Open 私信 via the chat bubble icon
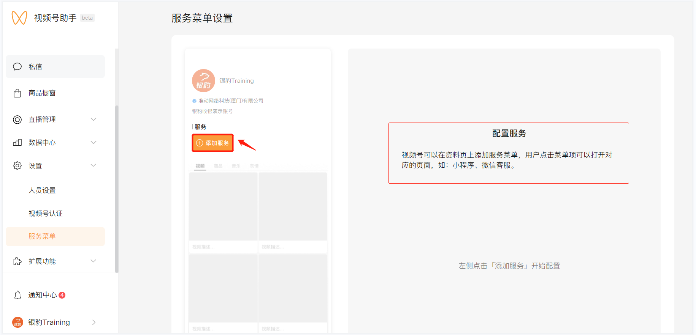696x335 pixels. (17, 67)
